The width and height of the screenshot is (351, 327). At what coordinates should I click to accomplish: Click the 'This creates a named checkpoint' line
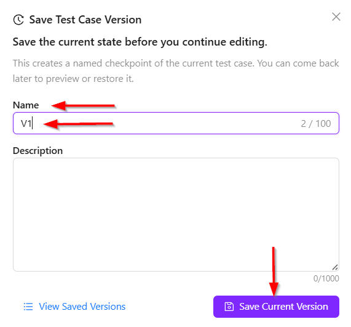[176, 63]
